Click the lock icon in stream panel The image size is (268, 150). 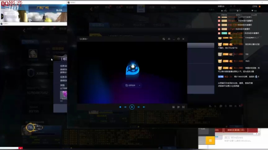click(260, 6)
